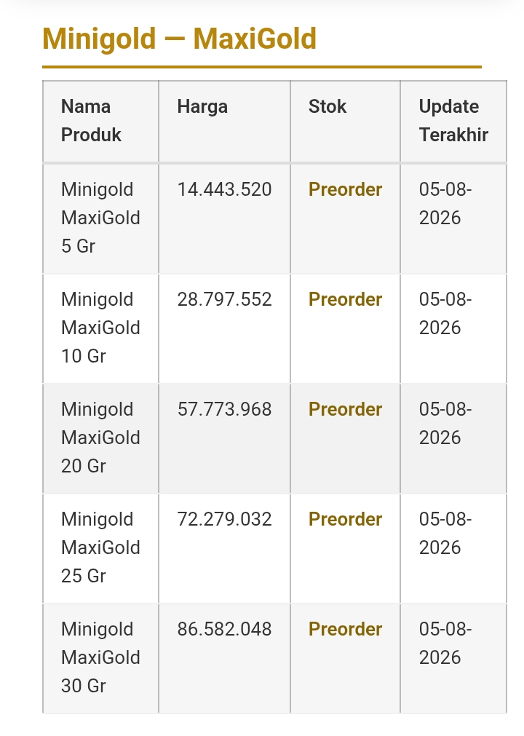Click the price 14.443.520
The width and height of the screenshot is (524, 736).
click(x=224, y=189)
